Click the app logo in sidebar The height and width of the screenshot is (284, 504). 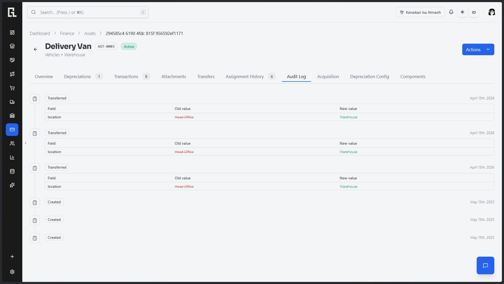click(12, 12)
